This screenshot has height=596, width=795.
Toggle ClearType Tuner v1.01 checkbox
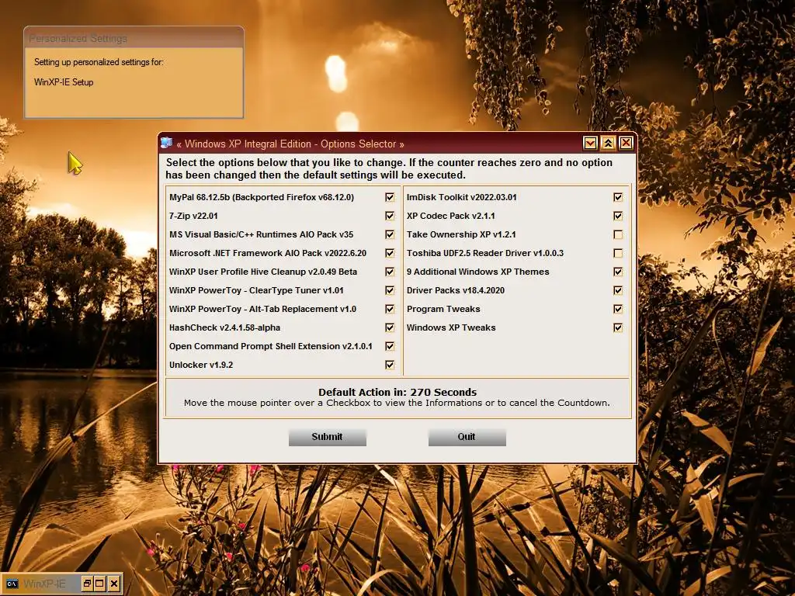pyautogui.click(x=390, y=290)
